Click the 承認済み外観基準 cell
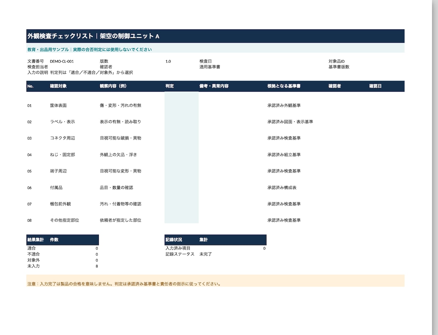The width and height of the screenshot is (438, 335). click(284, 106)
